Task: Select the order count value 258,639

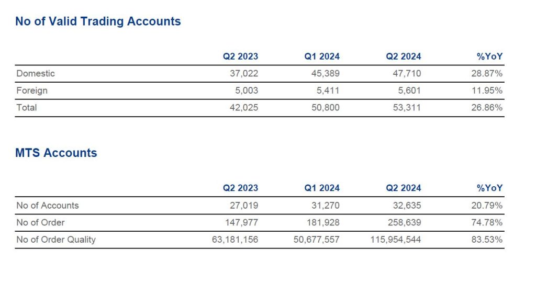Action: point(404,223)
